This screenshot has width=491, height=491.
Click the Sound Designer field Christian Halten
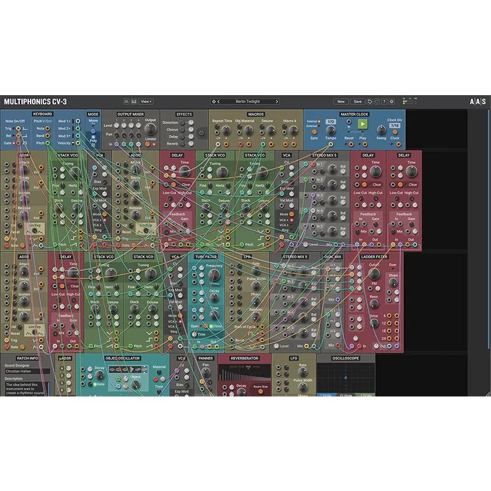click(x=27, y=371)
